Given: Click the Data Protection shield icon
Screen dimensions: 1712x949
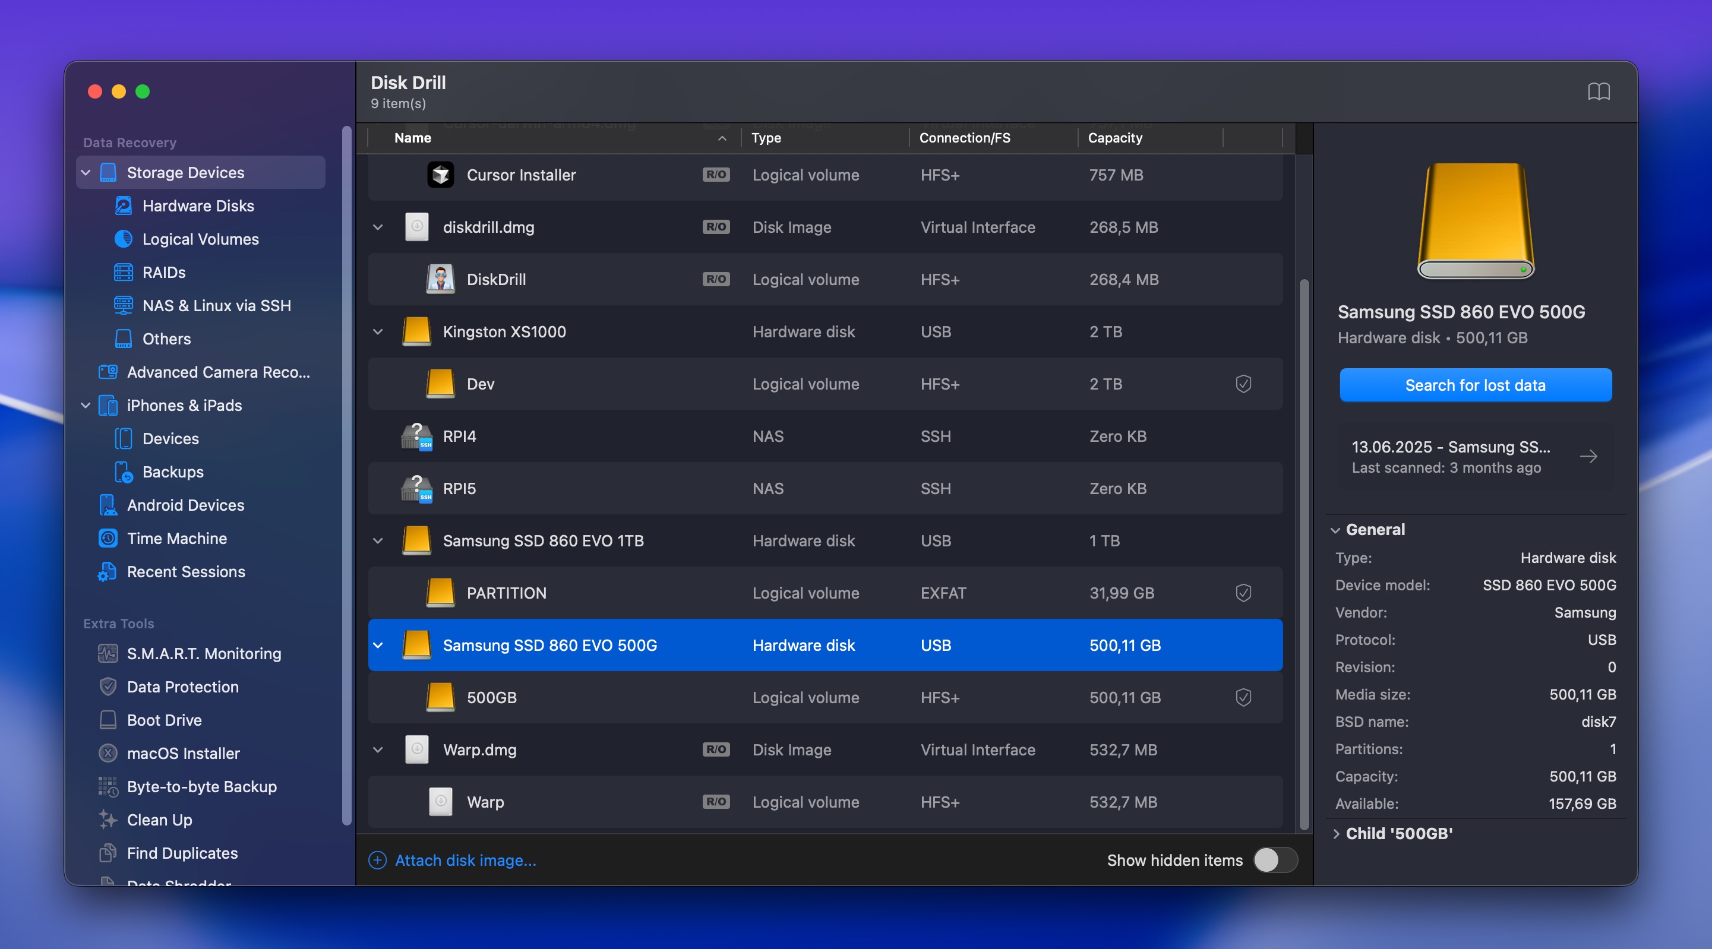Looking at the screenshot, I should pyautogui.click(x=108, y=687).
